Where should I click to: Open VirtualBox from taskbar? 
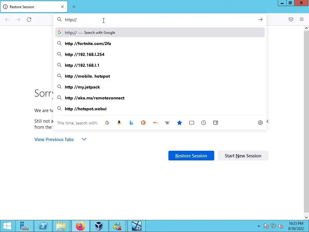tap(99, 226)
